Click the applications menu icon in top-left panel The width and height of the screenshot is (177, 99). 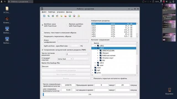point(2,2)
